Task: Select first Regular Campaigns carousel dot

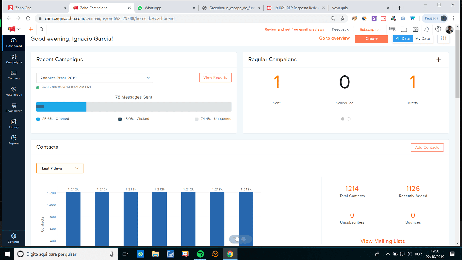Action: click(343, 119)
